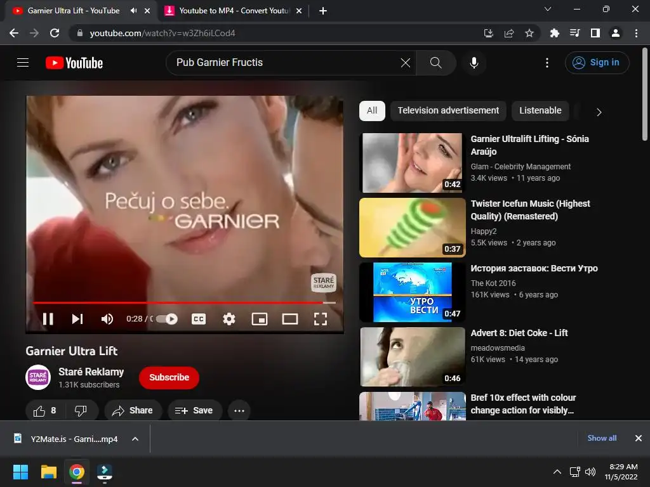Switch to theater mode
The width and height of the screenshot is (650, 487).
pyautogui.click(x=289, y=318)
